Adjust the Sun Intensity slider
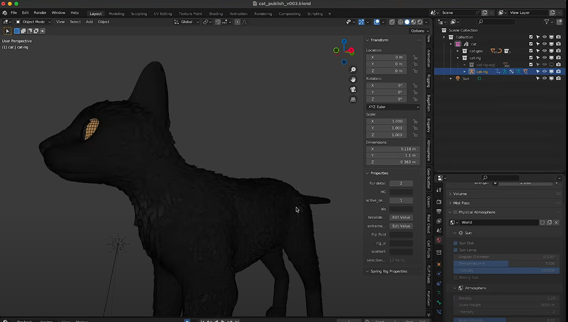The image size is (568, 322). point(506,271)
